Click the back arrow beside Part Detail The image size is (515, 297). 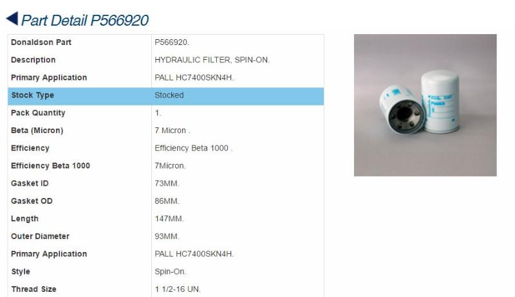[x=12, y=19]
